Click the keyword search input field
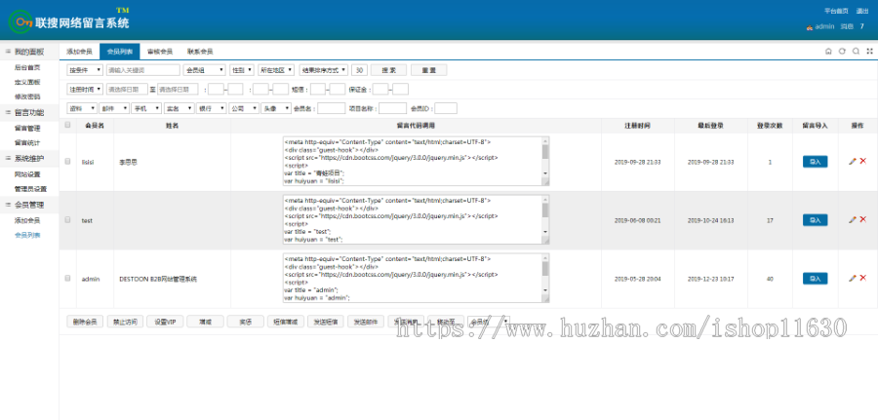This screenshot has width=878, height=420. pyautogui.click(x=142, y=70)
